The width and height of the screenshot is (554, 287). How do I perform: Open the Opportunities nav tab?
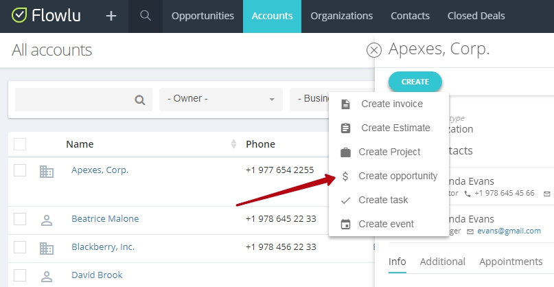tap(203, 16)
